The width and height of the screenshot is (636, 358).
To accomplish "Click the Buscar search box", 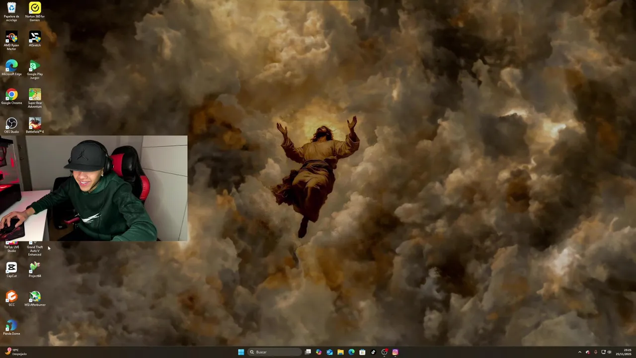I will coord(274,352).
